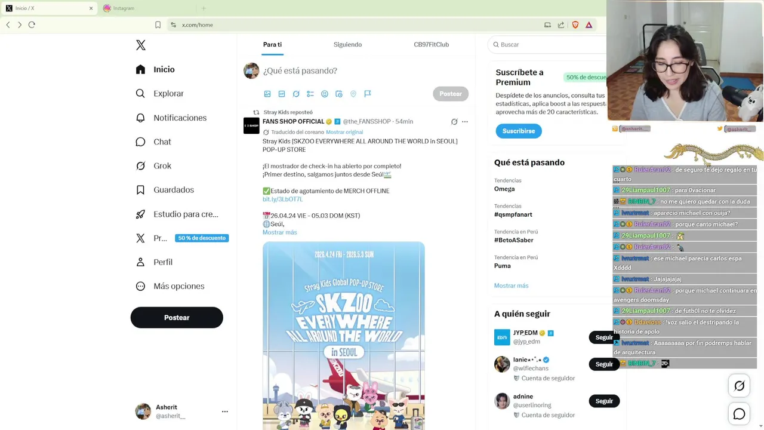Switch to the Siguiendo tab
764x430 pixels.
point(347,45)
